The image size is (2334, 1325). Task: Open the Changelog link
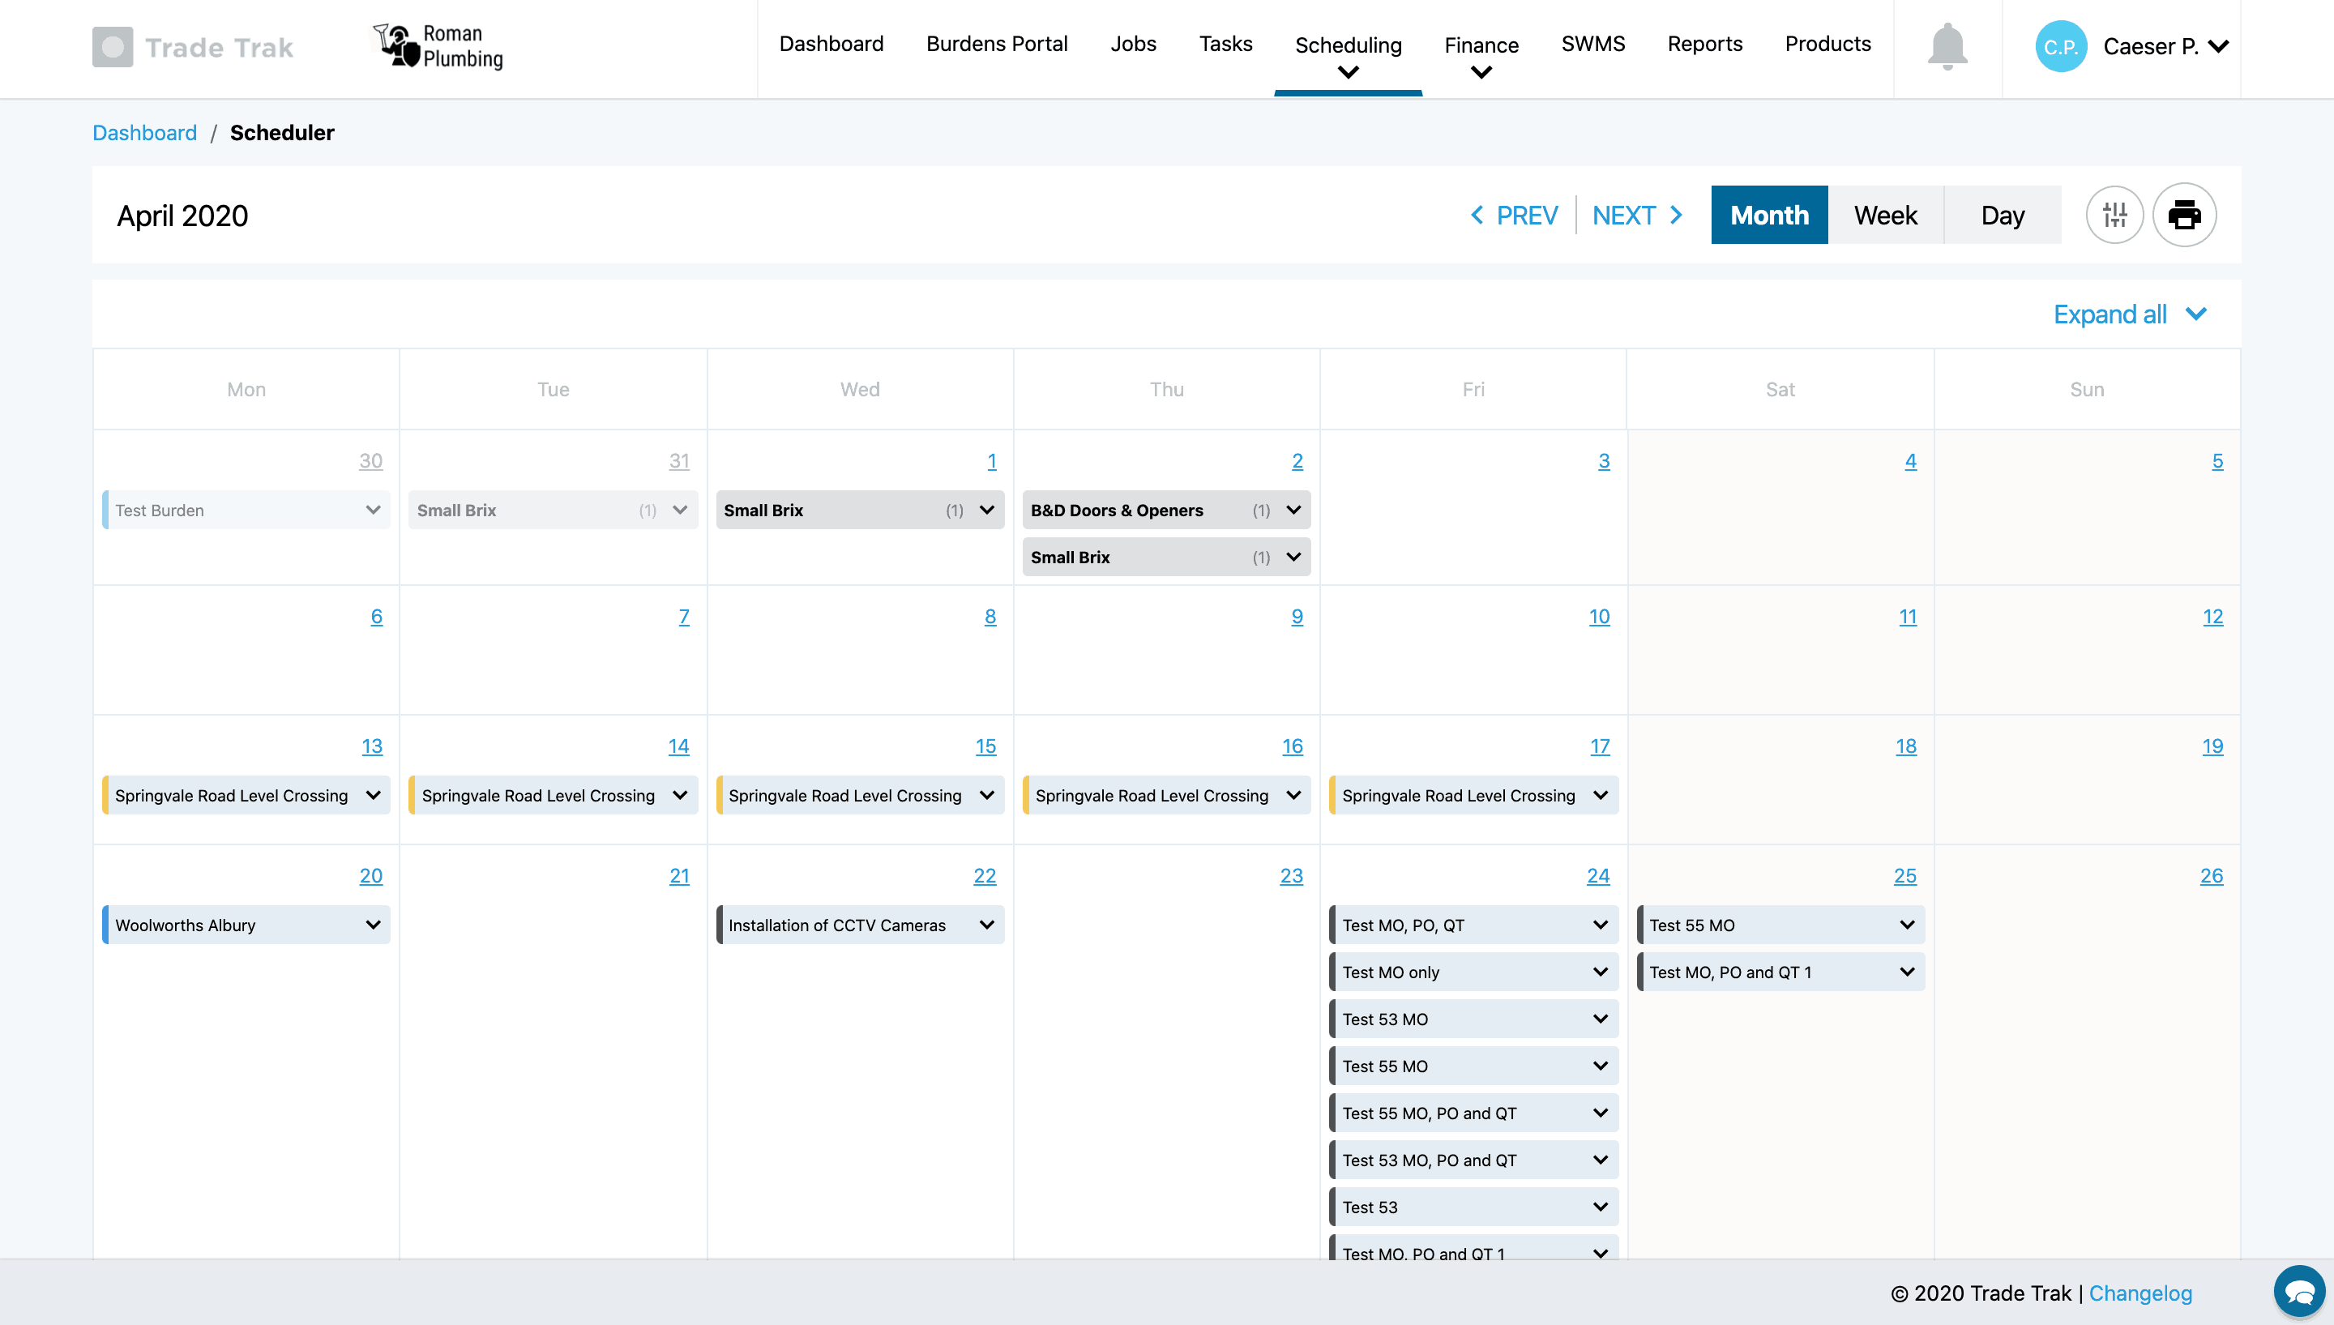(x=2140, y=1293)
